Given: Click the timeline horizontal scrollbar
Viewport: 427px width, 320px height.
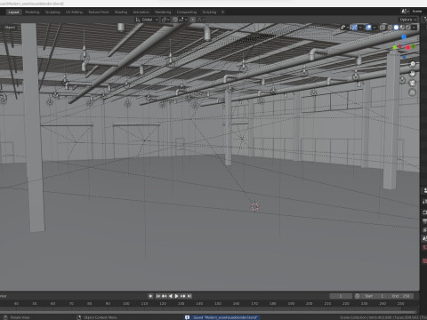Looking at the screenshot, I should pos(208,312).
